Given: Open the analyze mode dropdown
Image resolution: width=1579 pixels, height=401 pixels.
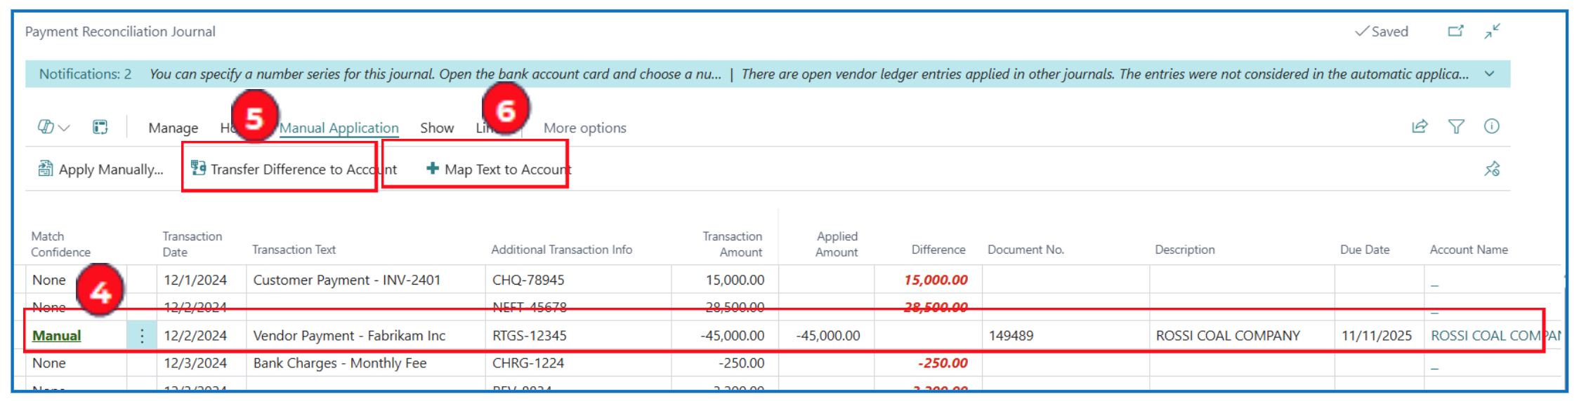Looking at the screenshot, I should (53, 127).
